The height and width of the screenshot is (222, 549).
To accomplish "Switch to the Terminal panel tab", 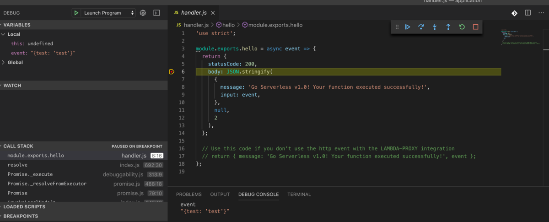I will pyautogui.click(x=299, y=195).
